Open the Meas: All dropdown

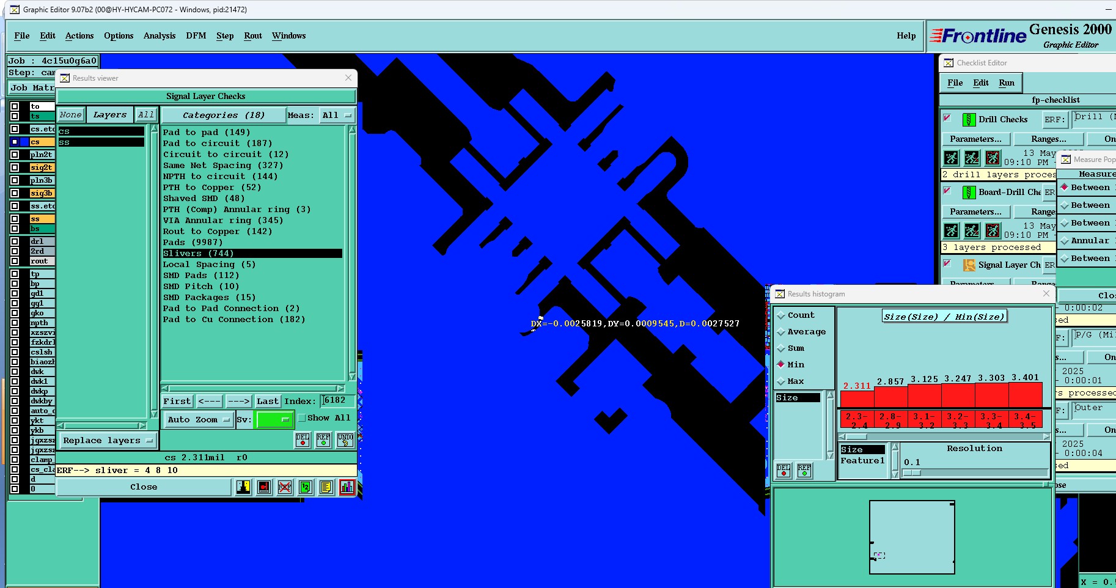coord(337,116)
